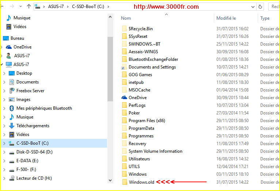Open the Freebox Server icon
The height and width of the screenshot is (191, 280).
click(12, 91)
